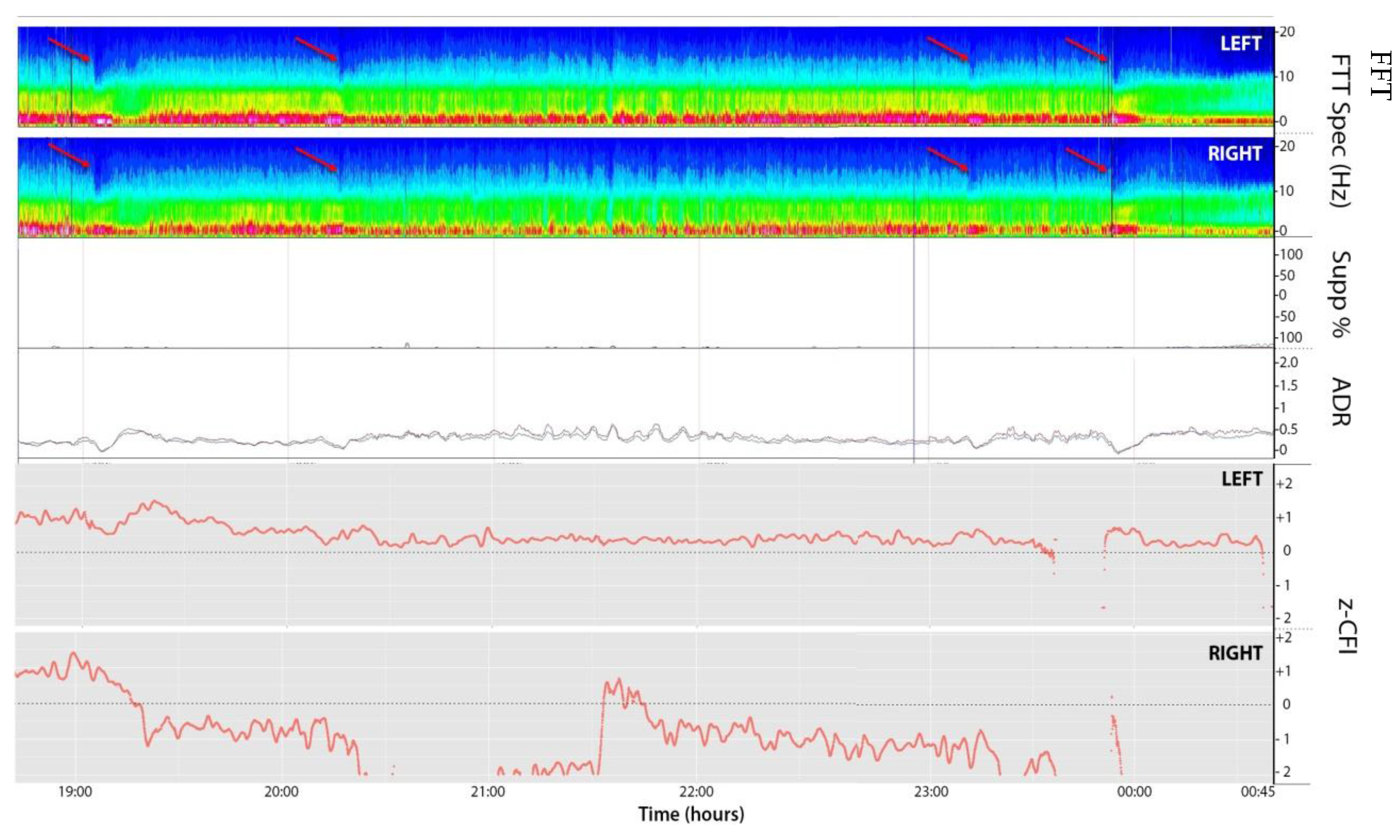The image size is (1399, 840).
Task: Click the Supp % axis title
Action: pos(1340,295)
